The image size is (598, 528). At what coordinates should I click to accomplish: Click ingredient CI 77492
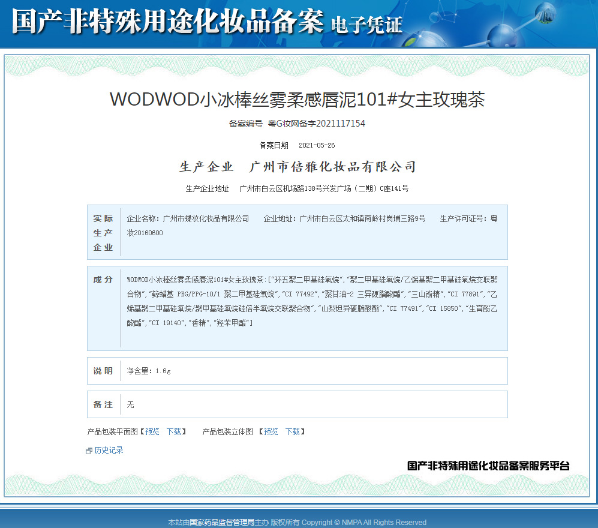click(x=299, y=294)
